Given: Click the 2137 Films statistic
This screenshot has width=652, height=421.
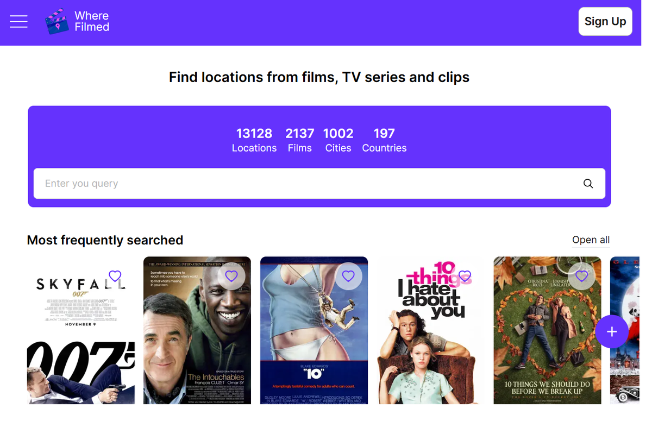Looking at the screenshot, I should (x=300, y=140).
